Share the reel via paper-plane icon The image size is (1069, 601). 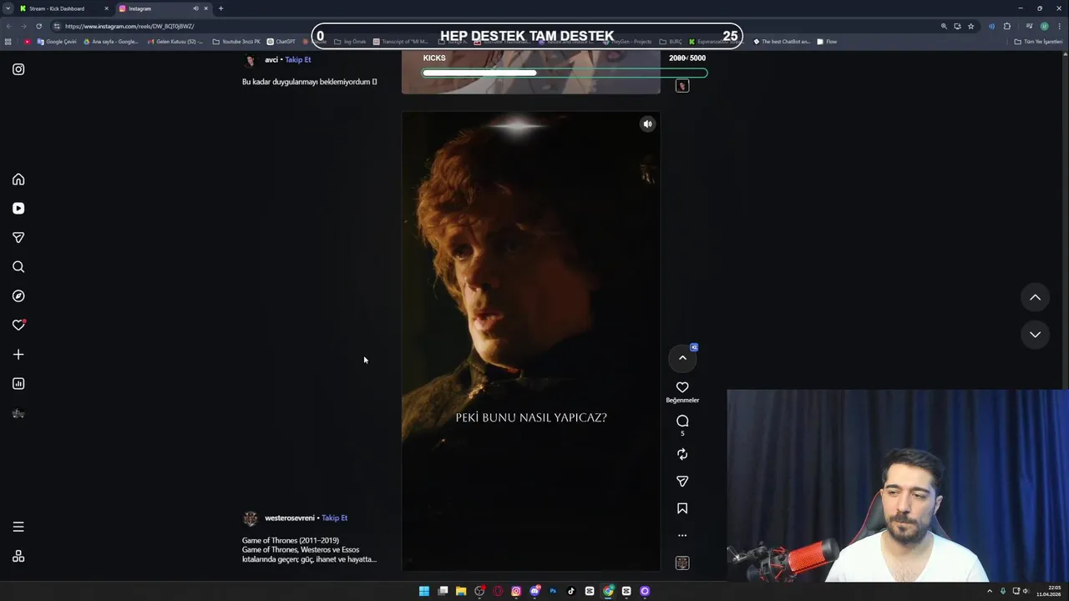click(x=682, y=482)
